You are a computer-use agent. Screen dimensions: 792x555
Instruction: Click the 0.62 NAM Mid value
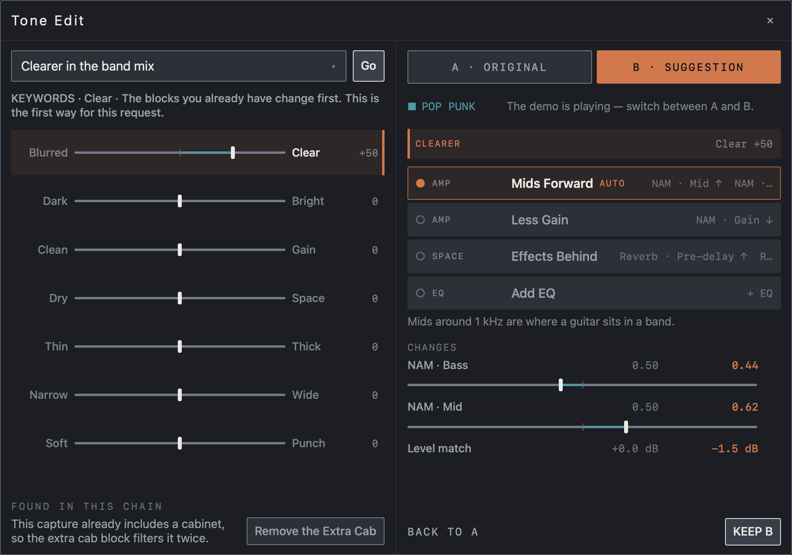(x=745, y=407)
